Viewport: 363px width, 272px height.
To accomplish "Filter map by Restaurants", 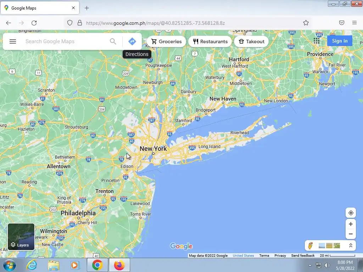I will tap(210, 41).
